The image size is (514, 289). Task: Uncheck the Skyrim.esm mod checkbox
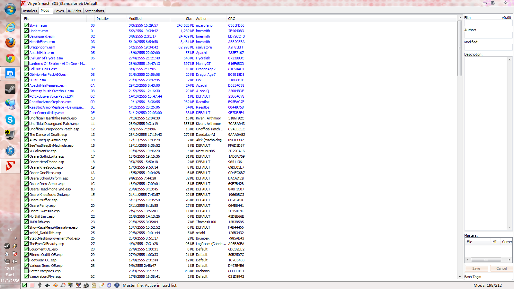click(26, 25)
